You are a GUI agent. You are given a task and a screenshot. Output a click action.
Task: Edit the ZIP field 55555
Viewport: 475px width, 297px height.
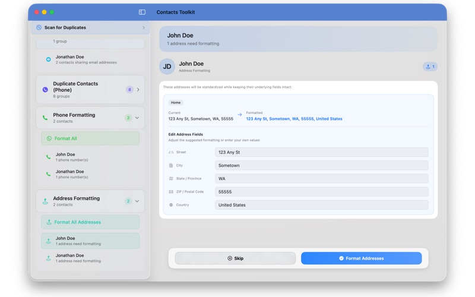coord(322,192)
